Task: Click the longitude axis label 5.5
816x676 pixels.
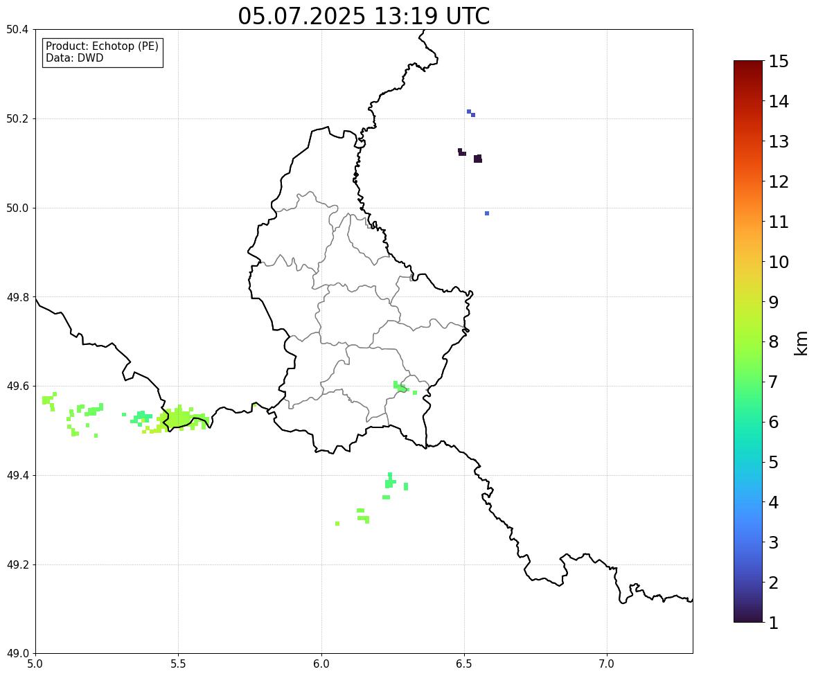Action: point(178,664)
